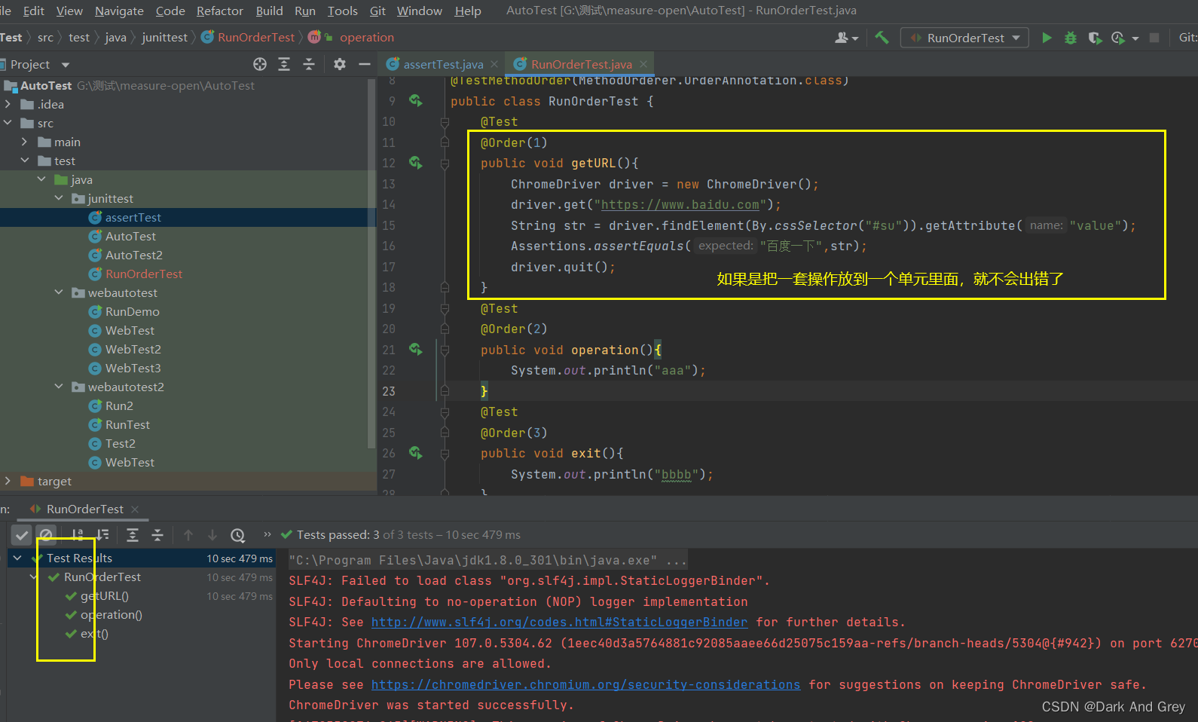Expand the target folder in project tree
This screenshot has height=722, width=1198.
pyautogui.click(x=8, y=481)
